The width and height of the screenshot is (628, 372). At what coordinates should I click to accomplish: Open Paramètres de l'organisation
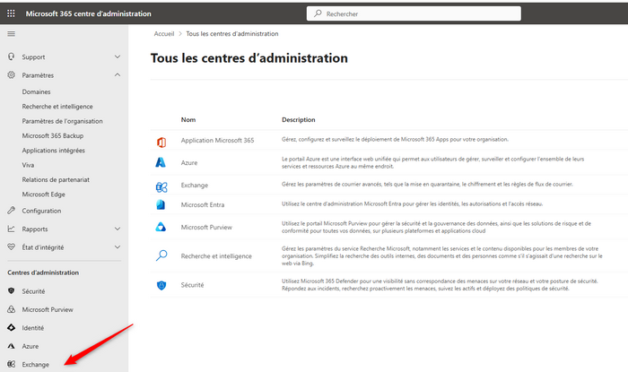point(63,121)
